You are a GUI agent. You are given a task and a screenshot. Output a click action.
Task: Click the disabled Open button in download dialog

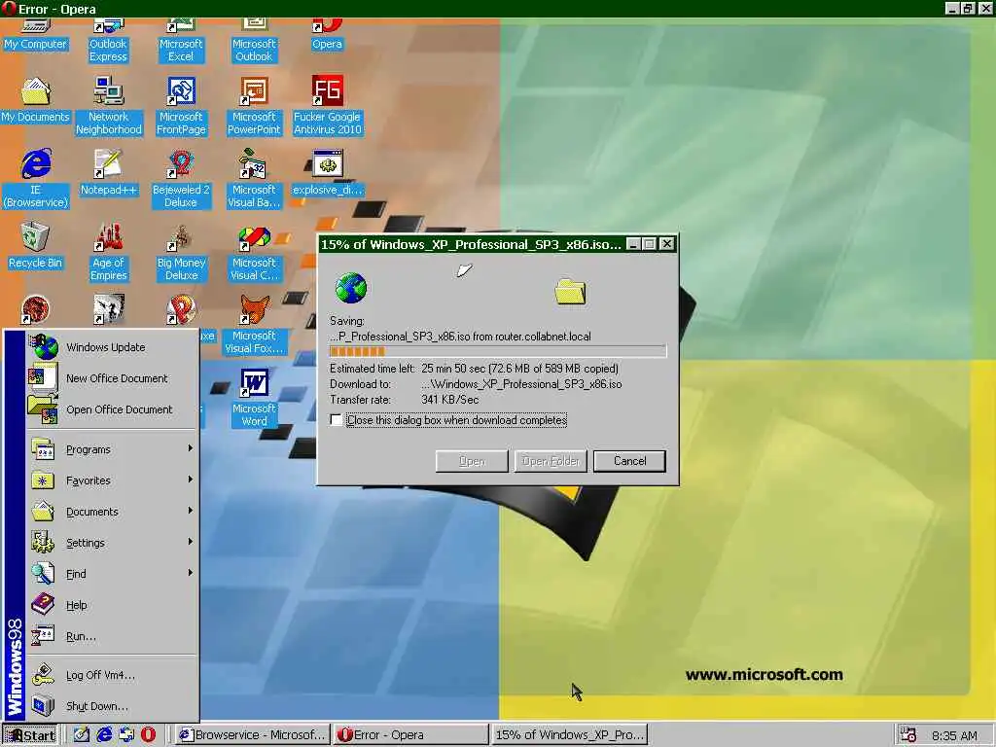(472, 461)
